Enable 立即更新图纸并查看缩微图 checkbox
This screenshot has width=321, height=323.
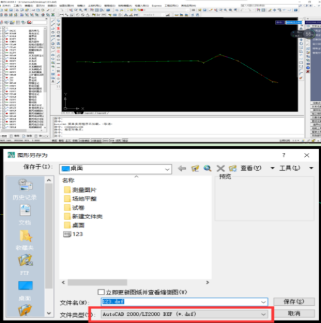tap(101, 292)
